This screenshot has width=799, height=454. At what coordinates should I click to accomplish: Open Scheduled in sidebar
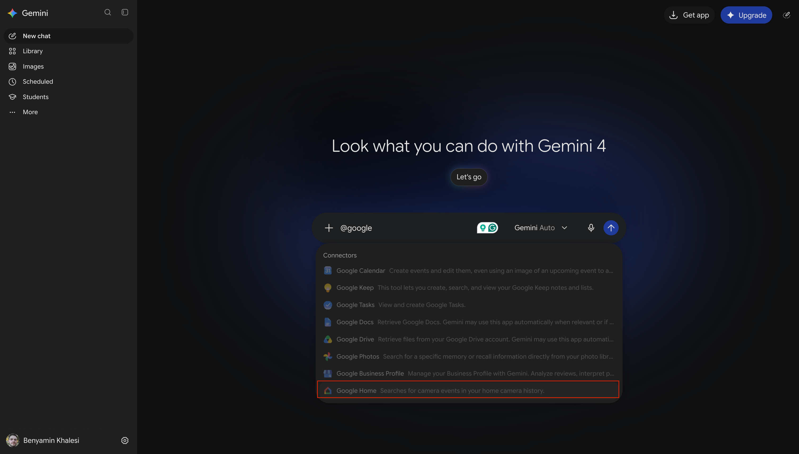pos(68,82)
